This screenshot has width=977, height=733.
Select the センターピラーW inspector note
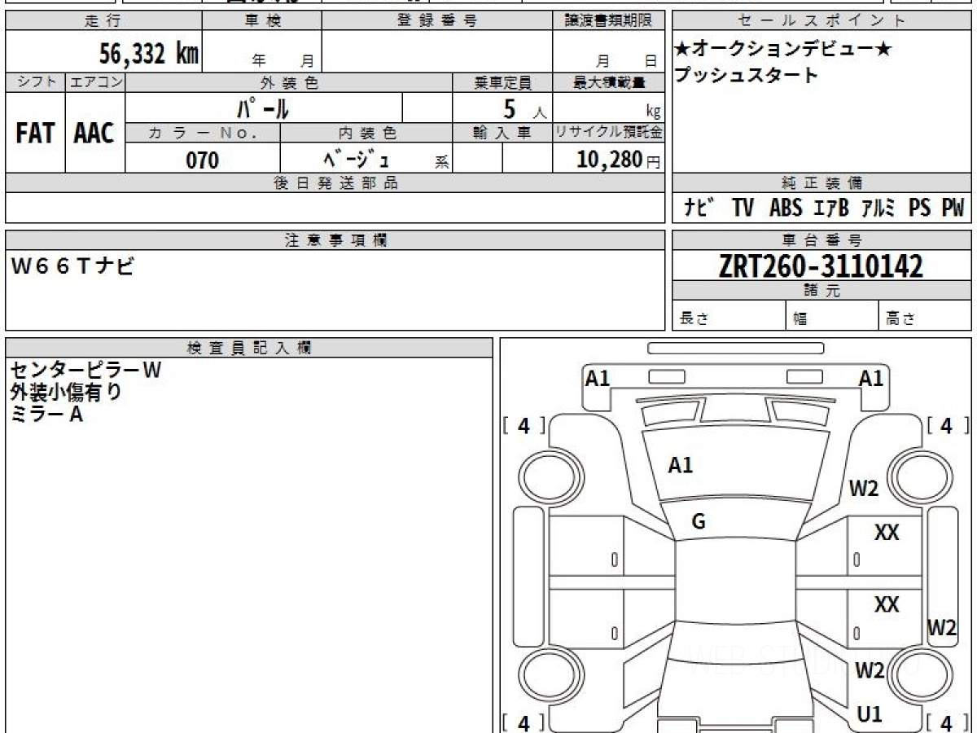[x=86, y=370]
